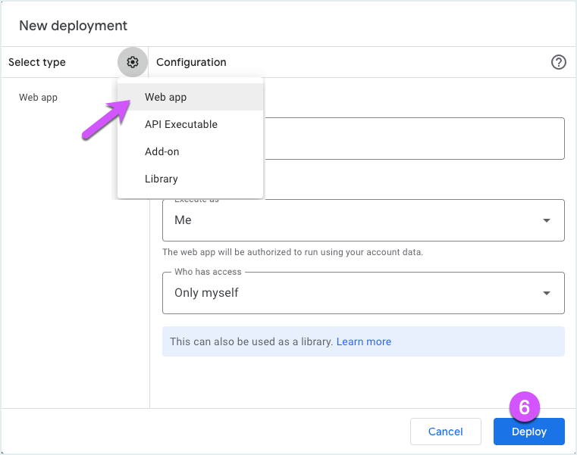Open the help question mark icon

click(x=558, y=62)
